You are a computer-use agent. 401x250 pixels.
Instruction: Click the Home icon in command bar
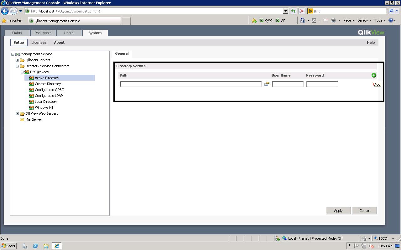(302, 21)
